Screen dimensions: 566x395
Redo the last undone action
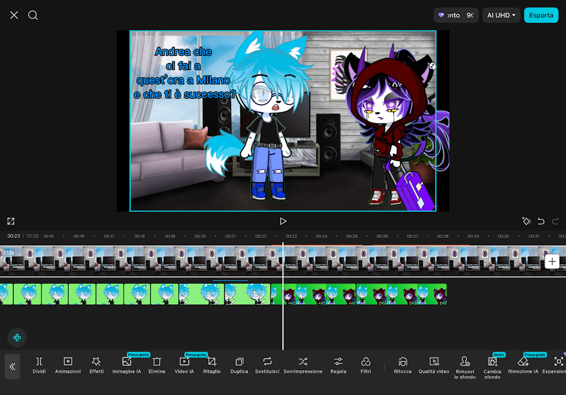[x=555, y=221]
